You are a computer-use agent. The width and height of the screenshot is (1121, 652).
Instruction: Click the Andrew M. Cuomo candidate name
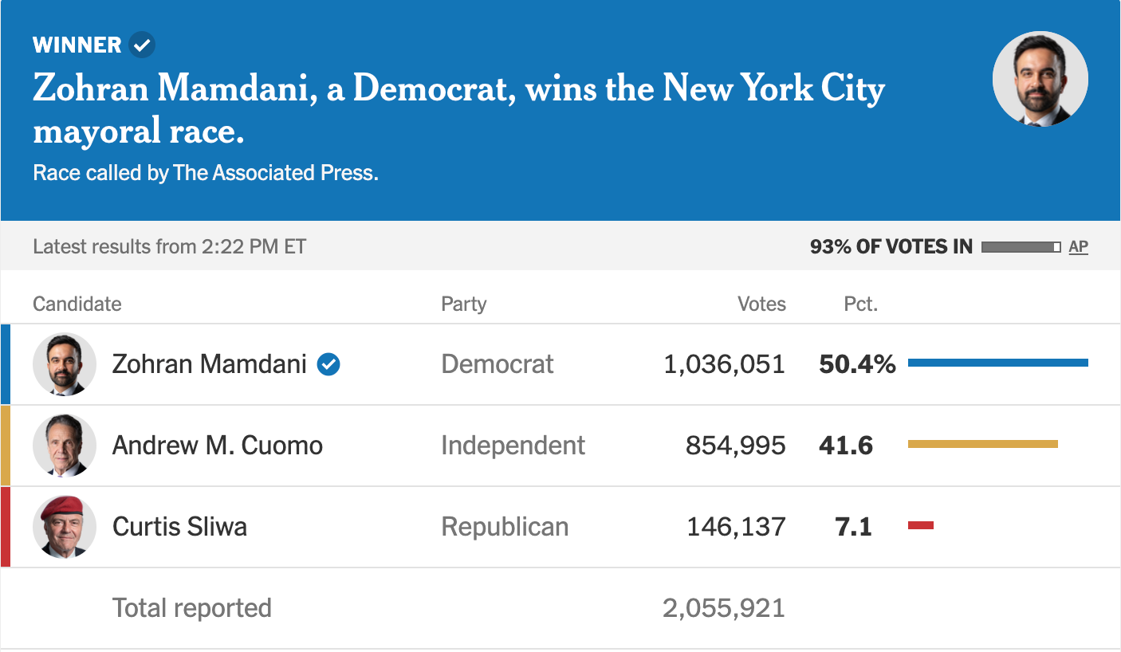point(217,446)
